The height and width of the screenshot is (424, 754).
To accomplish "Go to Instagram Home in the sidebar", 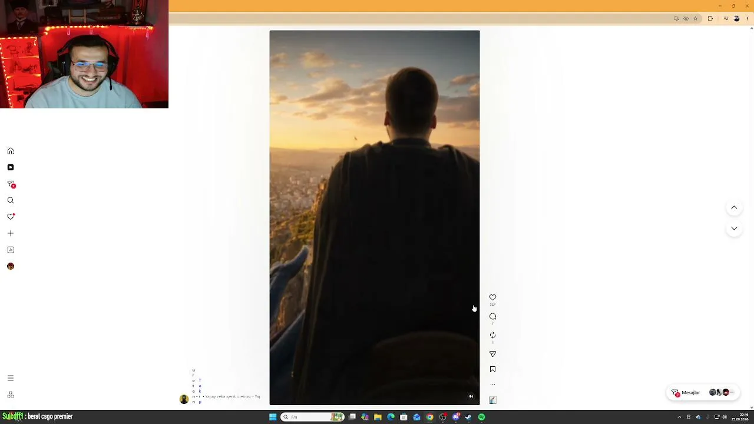I will [11, 151].
